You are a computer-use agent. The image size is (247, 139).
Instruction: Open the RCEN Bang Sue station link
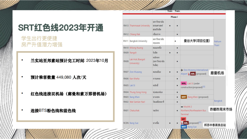tap(134, 123)
